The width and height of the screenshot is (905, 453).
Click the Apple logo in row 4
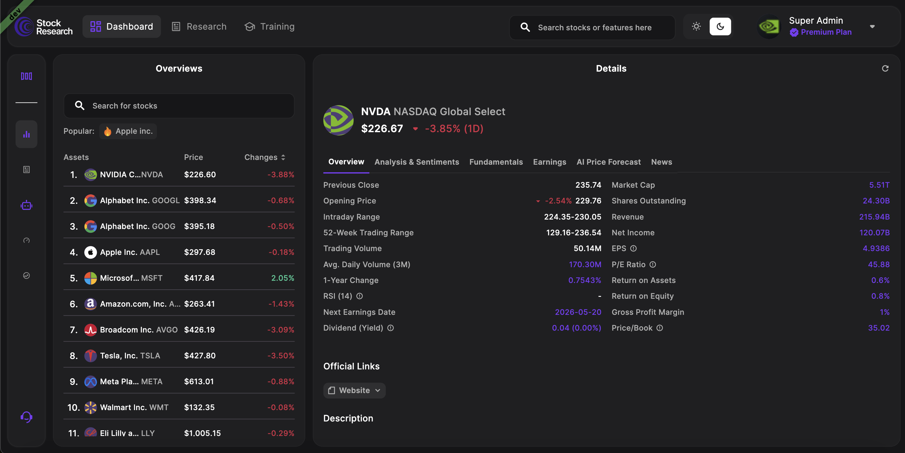tap(90, 252)
